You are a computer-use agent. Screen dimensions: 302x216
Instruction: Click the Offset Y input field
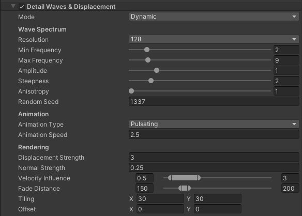[218, 209]
